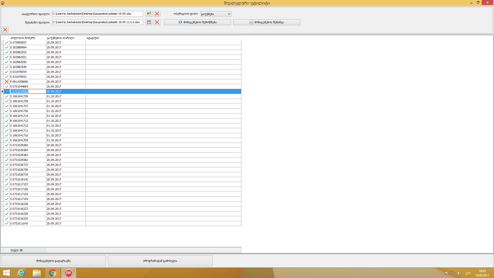Clear the source file path with the red X
This screenshot has width=494, height=278.
point(157,14)
